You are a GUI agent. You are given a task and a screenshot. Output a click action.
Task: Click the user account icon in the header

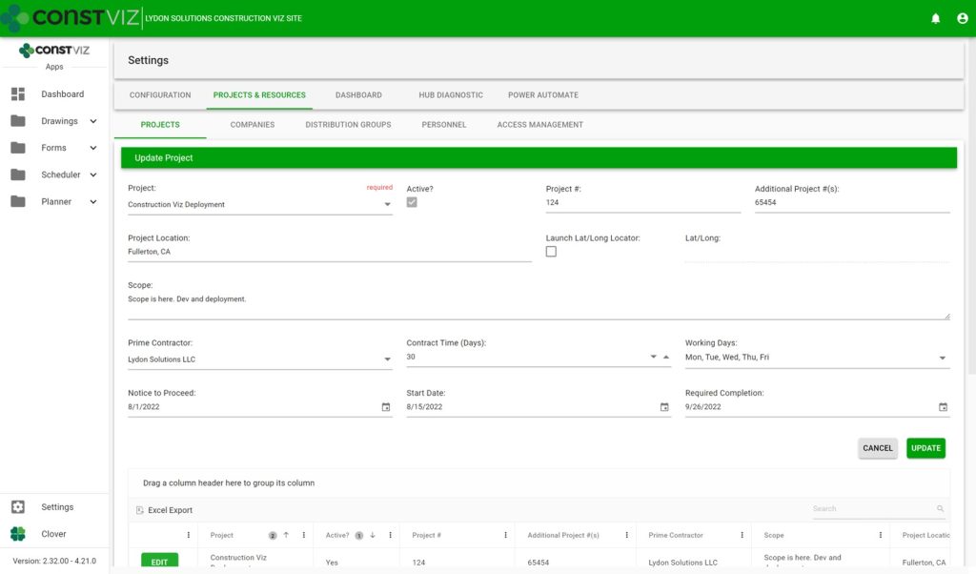(x=962, y=17)
